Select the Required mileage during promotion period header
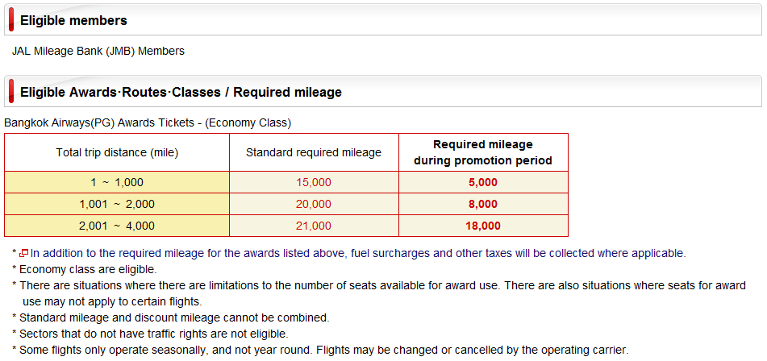The width and height of the screenshot is (767, 361). pyautogui.click(x=483, y=152)
